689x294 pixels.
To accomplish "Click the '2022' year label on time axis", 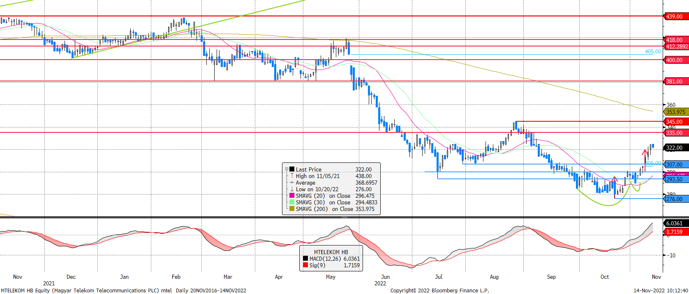I will pyautogui.click(x=380, y=283).
